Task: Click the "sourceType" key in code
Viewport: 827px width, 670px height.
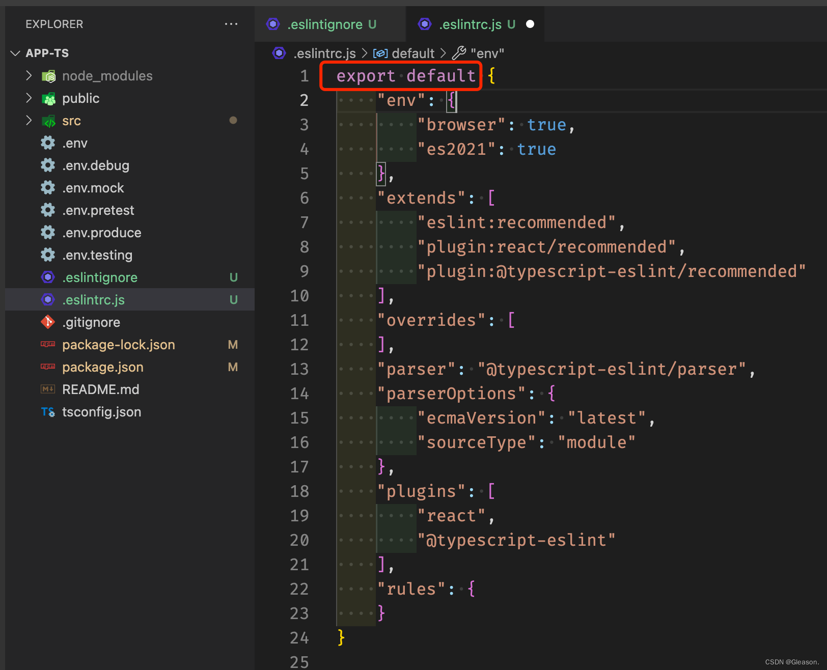Action: (x=477, y=442)
